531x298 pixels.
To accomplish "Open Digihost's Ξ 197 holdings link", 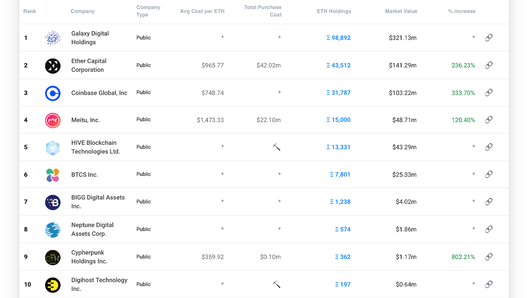I will tap(343, 284).
